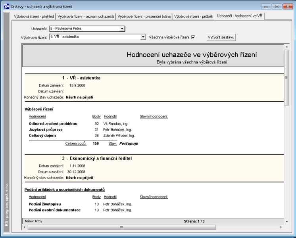
Task: Click the application icon in the title bar
Action: coord(6,6)
